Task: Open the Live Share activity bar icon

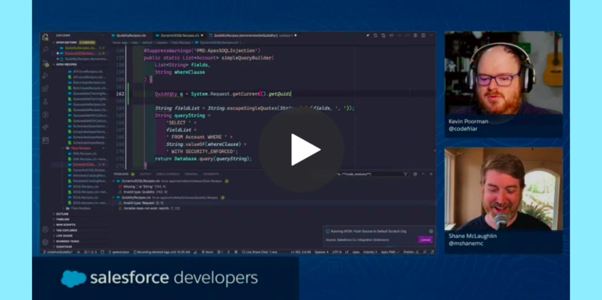Action: pos(45,127)
